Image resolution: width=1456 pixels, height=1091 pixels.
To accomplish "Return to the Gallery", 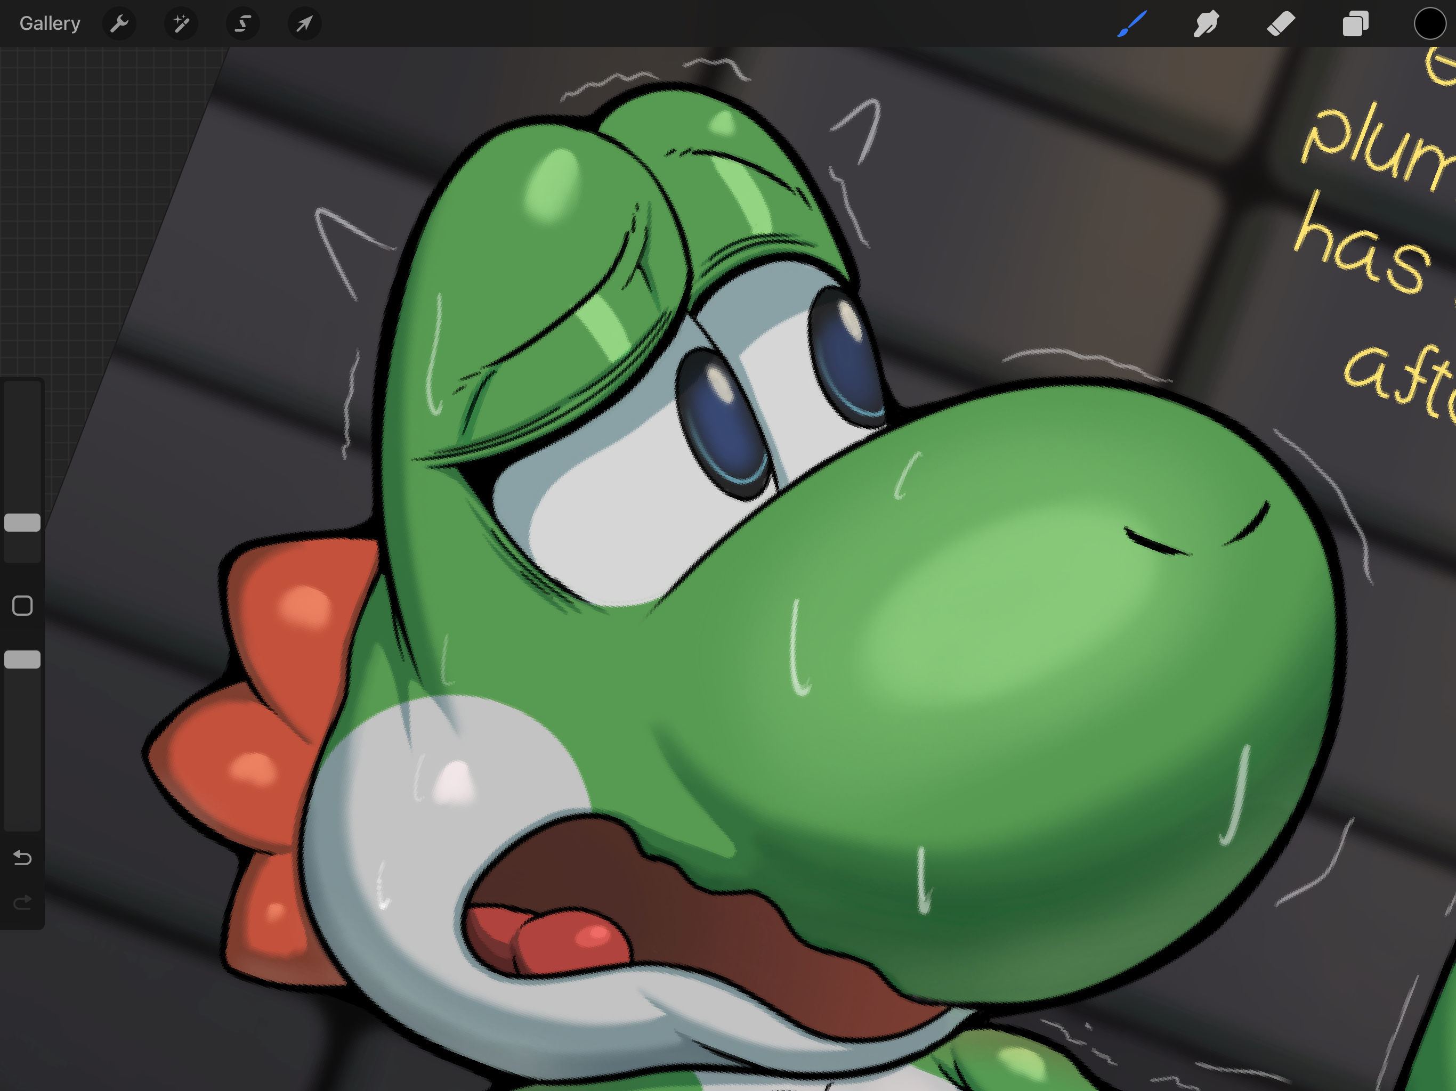I will click(50, 23).
